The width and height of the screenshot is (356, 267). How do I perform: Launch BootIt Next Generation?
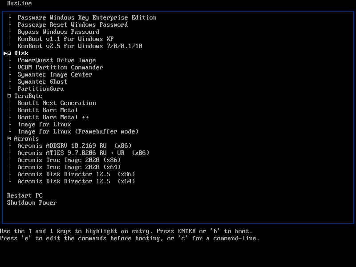(57, 103)
